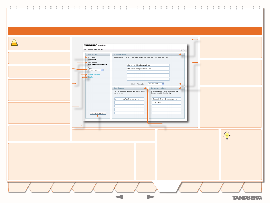Click the No Answer Devices panel header
This screenshot has width=270, height=203.
tap(166, 88)
